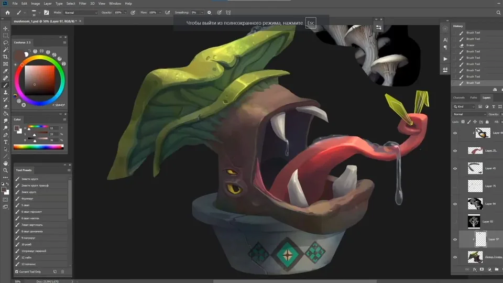503x283 pixels.
Task: Hide Layer 94 visibility eye
Action: (x=455, y=204)
